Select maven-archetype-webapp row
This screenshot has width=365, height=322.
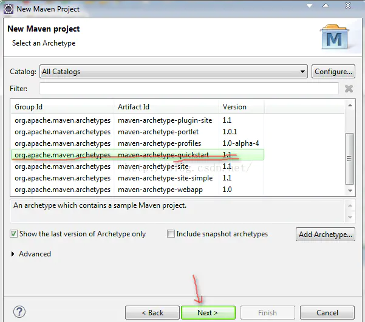[137, 190]
